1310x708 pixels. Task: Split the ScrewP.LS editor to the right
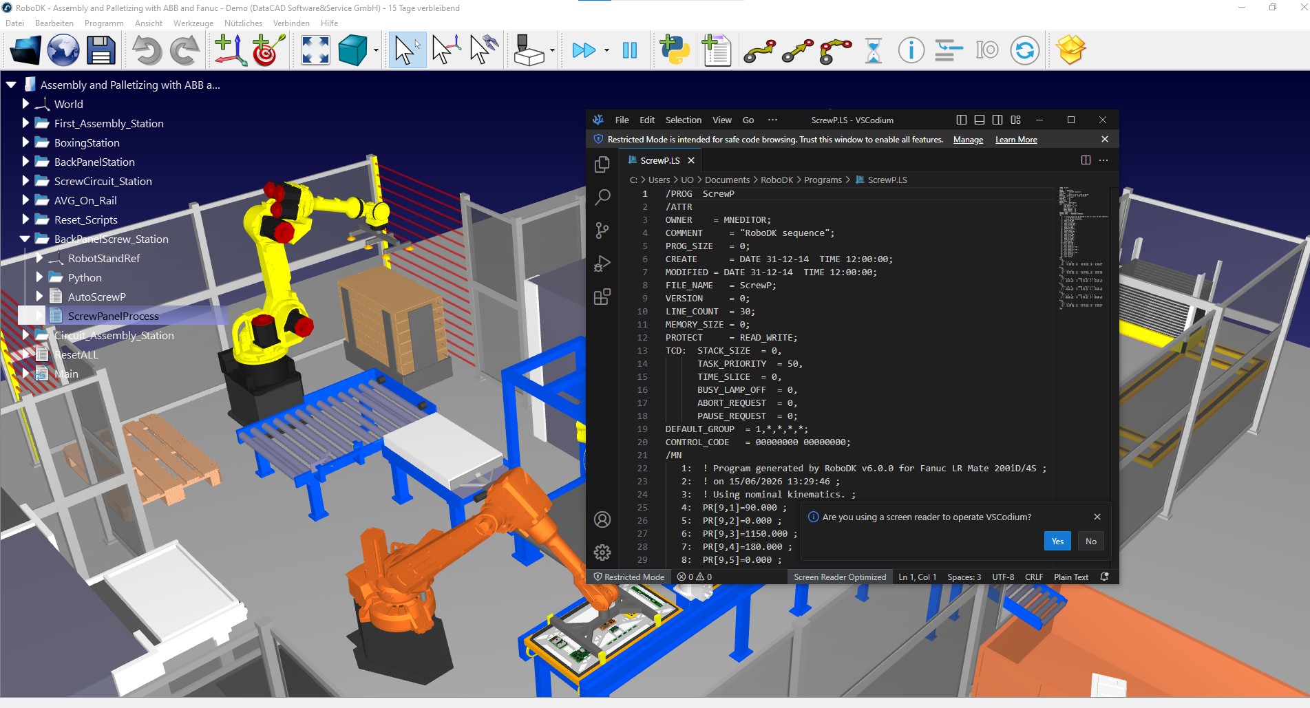(x=1086, y=160)
